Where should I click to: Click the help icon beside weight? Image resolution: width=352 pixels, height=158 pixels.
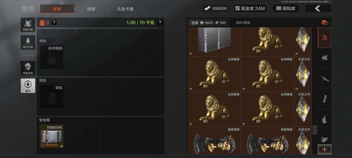(160, 23)
